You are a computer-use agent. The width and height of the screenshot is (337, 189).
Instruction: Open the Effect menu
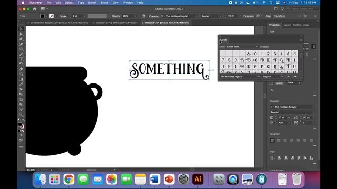104,3
